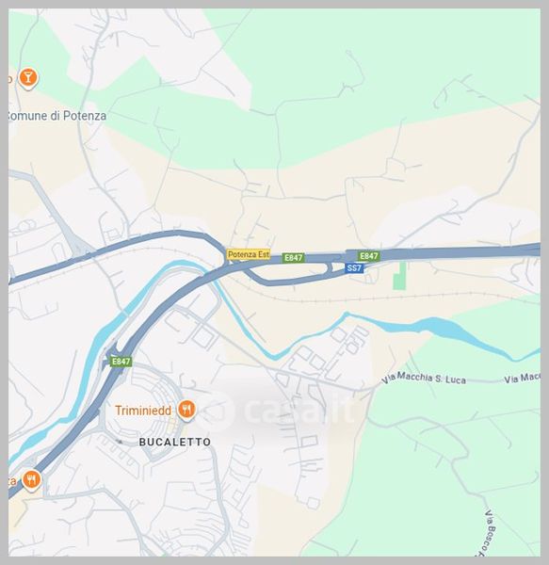The height and width of the screenshot is (565, 549).
Task: Click the E847 badge beside Potenza Est
Action: click(293, 258)
